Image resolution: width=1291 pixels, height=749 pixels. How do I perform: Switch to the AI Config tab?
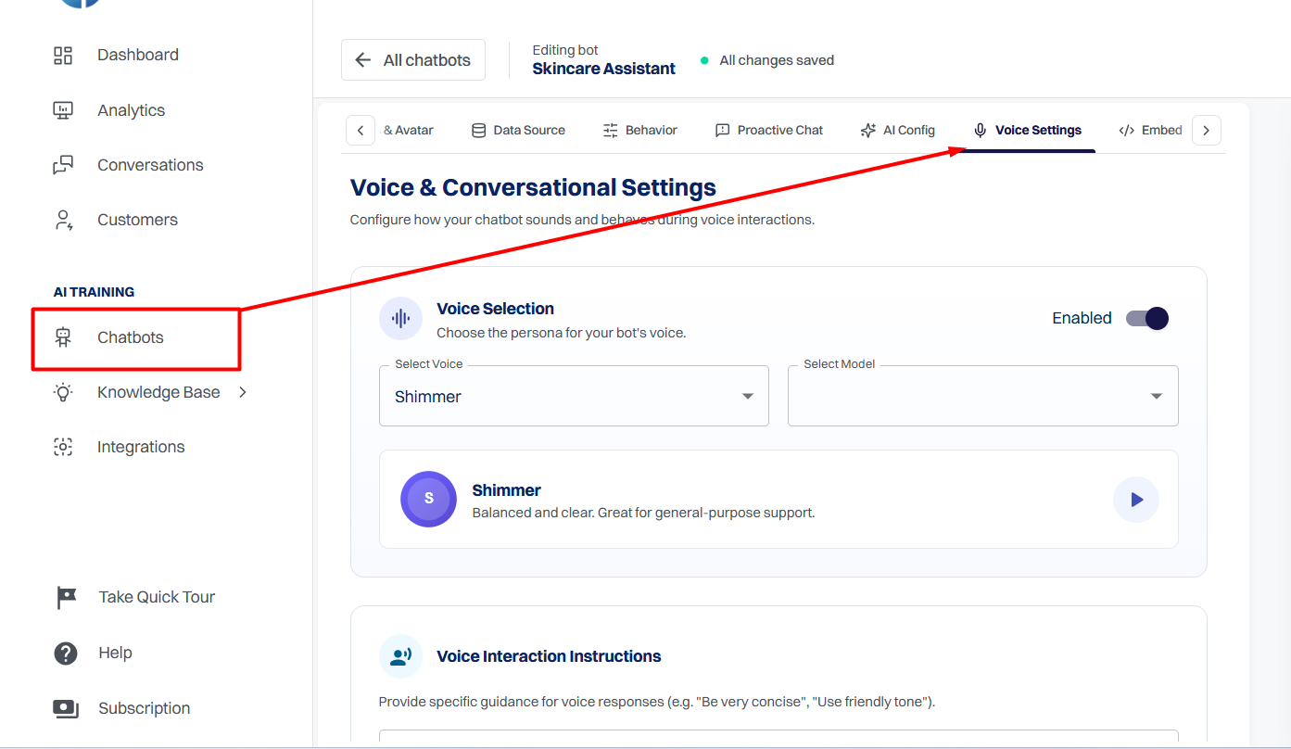(x=897, y=131)
